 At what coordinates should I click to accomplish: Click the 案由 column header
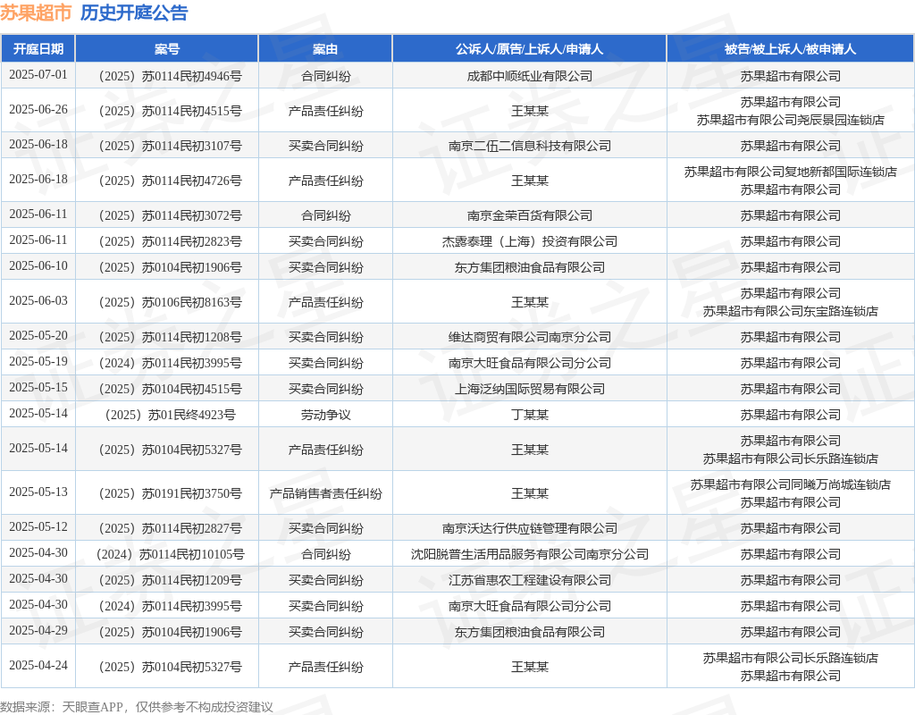tap(325, 49)
